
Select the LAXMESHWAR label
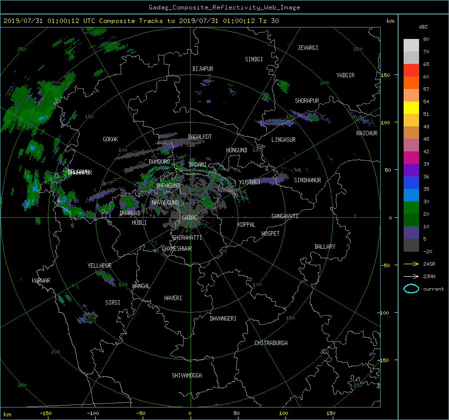177,249
